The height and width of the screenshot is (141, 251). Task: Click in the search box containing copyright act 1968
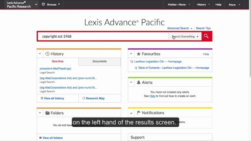[x=103, y=36]
